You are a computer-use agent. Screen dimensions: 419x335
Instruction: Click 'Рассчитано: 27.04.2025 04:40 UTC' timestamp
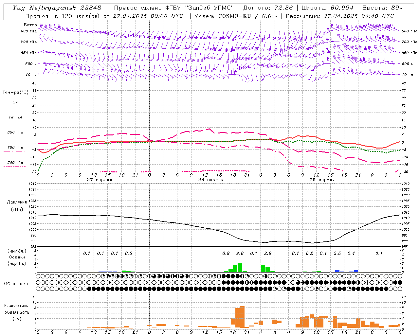click(x=340, y=16)
